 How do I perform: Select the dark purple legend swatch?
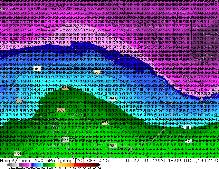20,165
